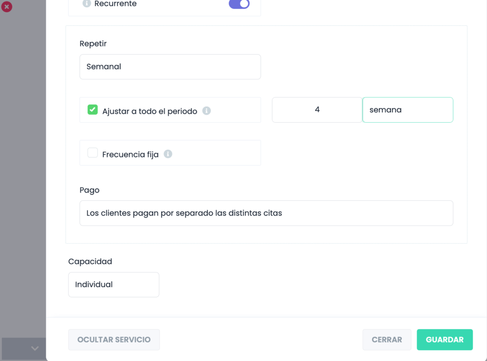
Task: Open the Capacidad dropdown set to Individual
Action: [114, 284]
